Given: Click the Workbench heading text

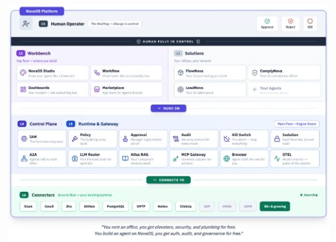Looking at the screenshot, I should [39, 53].
